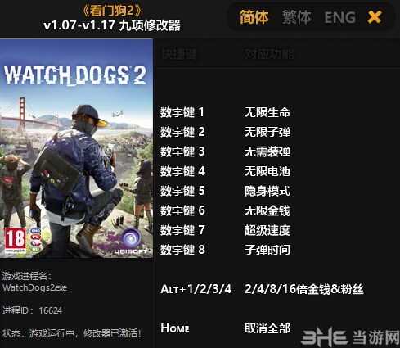Viewport: 400px width, 348px height.
Task: Toggle 无限生命 cheat option
Action: click(x=267, y=112)
